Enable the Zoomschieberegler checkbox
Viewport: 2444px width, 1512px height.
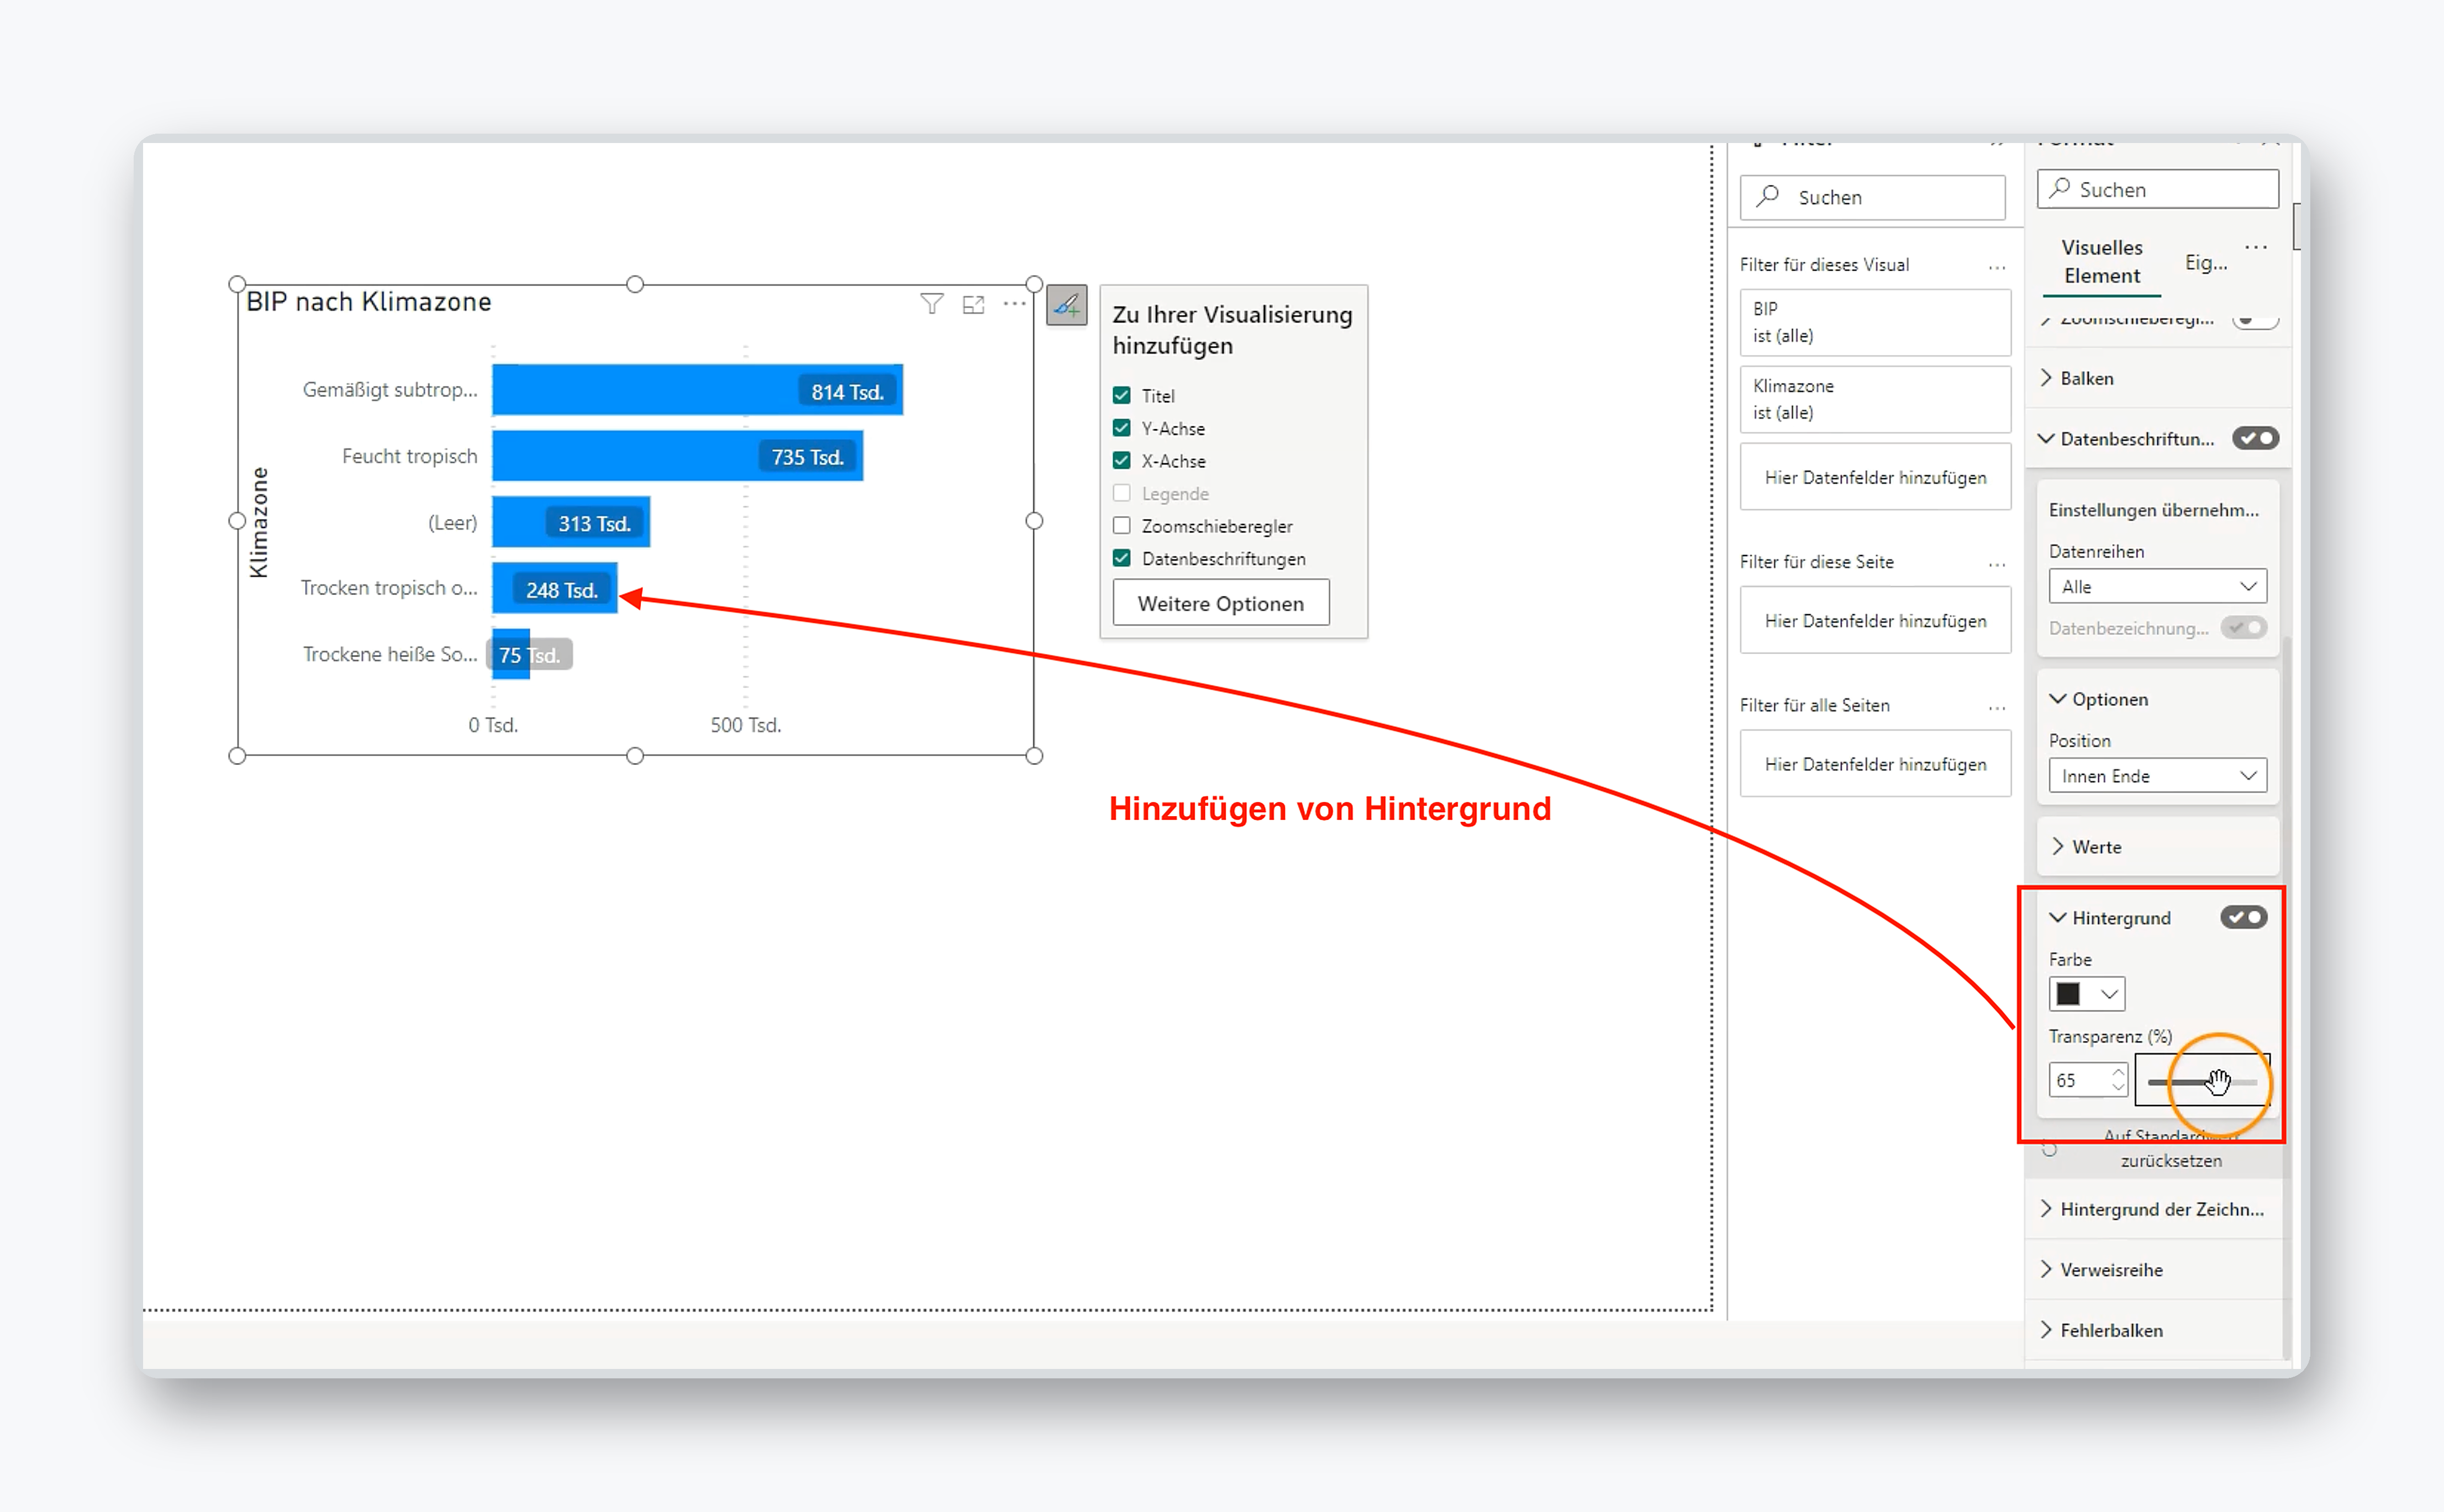pos(1121,526)
